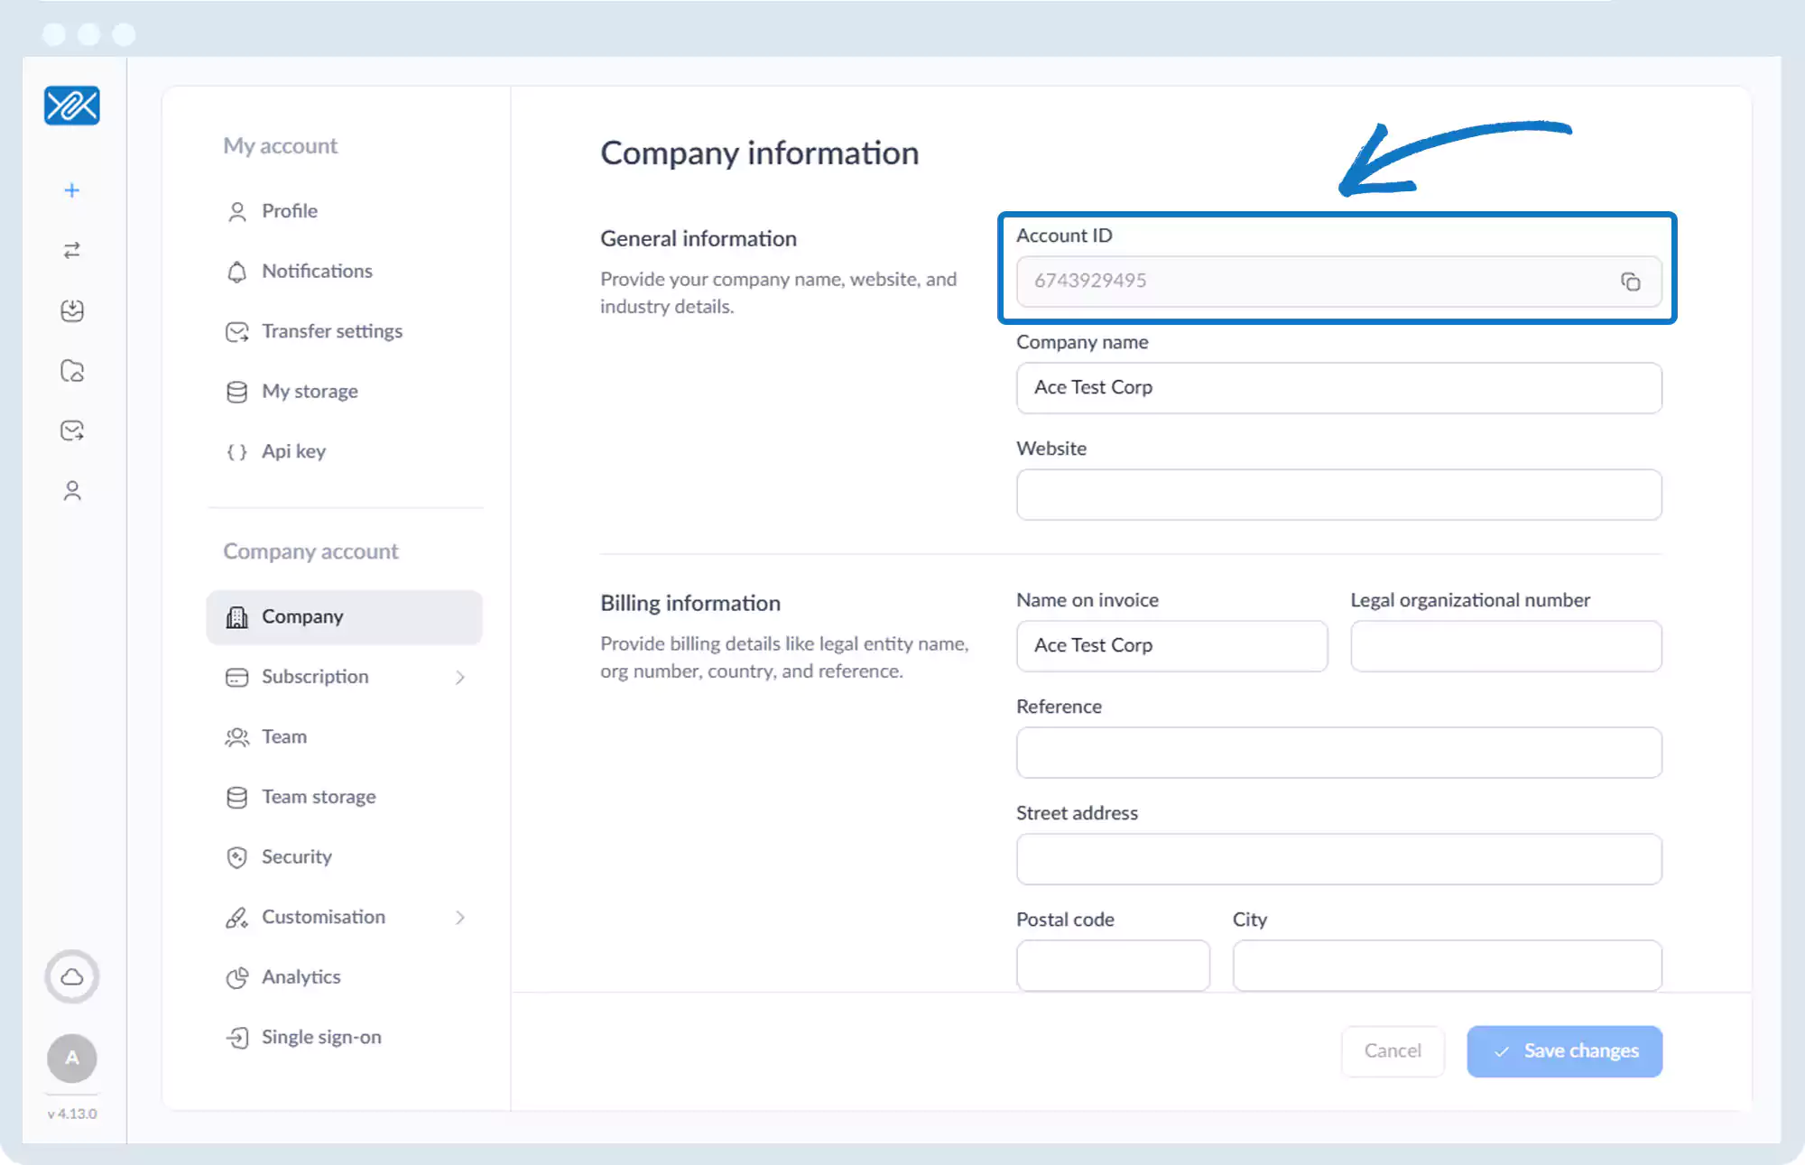Click into the Website input field

(x=1338, y=495)
